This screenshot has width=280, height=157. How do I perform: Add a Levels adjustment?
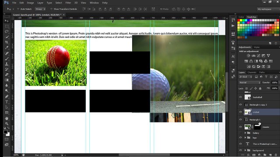coord(253,56)
